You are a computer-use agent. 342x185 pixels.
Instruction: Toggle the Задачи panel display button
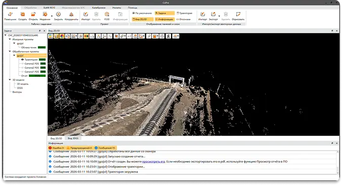pyautogui.click(x=164, y=13)
